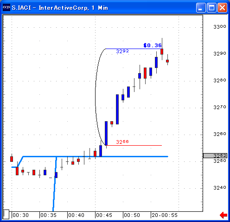Click the 00:40 time axis label
230x222 pixels.
(76, 215)
